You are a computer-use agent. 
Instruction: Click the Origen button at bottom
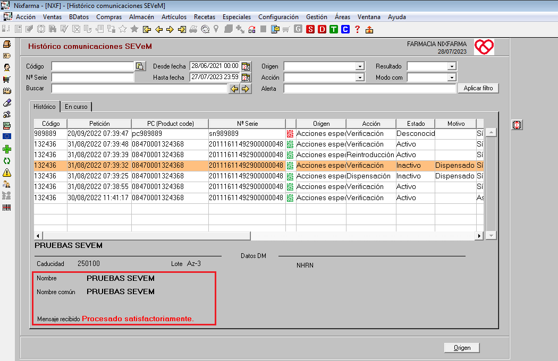pyautogui.click(x=462, y=348)
